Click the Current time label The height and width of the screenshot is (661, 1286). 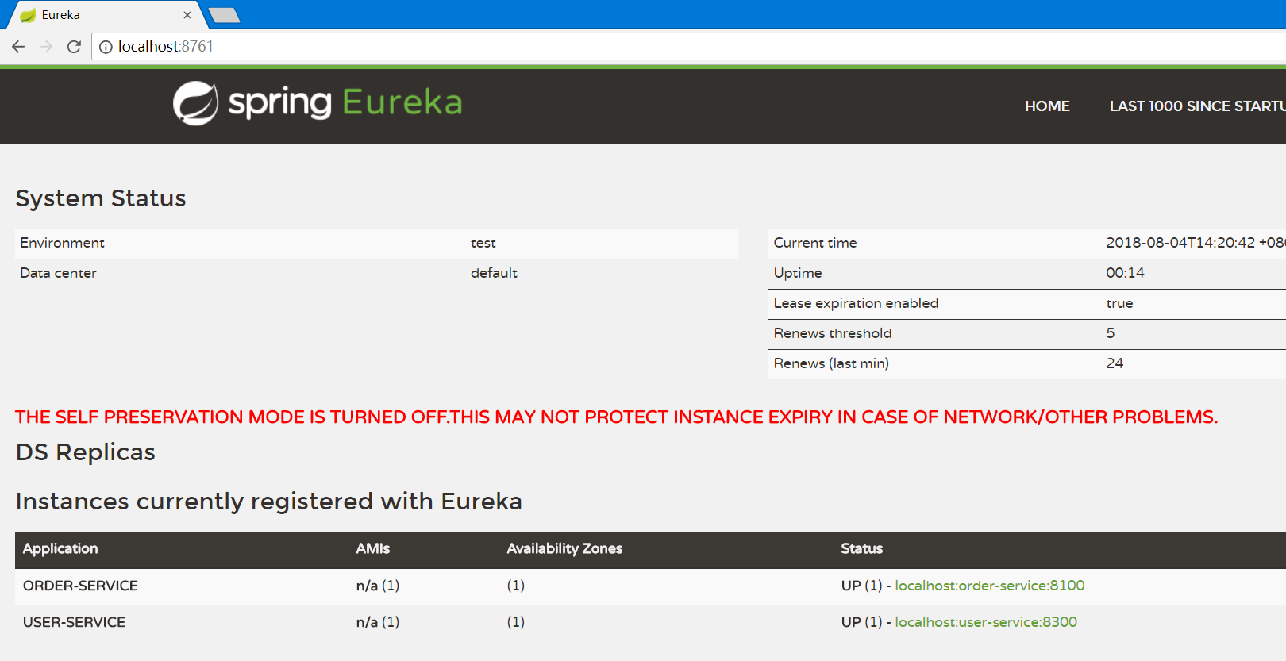[815, 243]
